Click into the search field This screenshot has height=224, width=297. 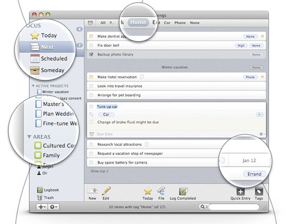234,207
